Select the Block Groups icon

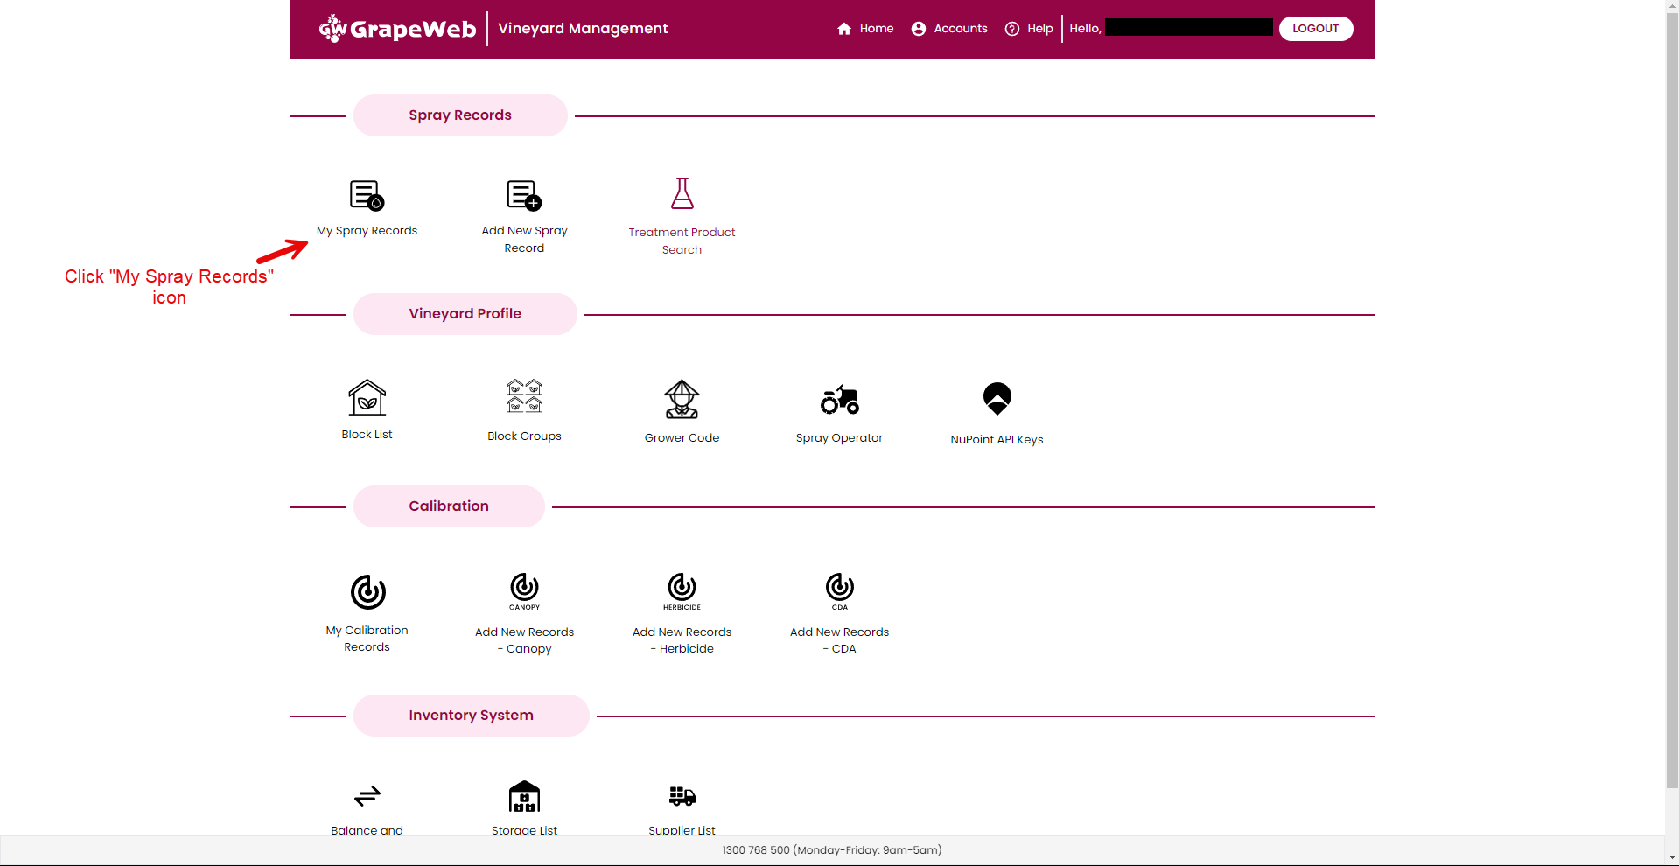click(x=523, y=395)
